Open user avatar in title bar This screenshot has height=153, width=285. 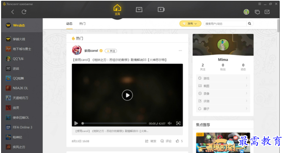coord(246,12)
